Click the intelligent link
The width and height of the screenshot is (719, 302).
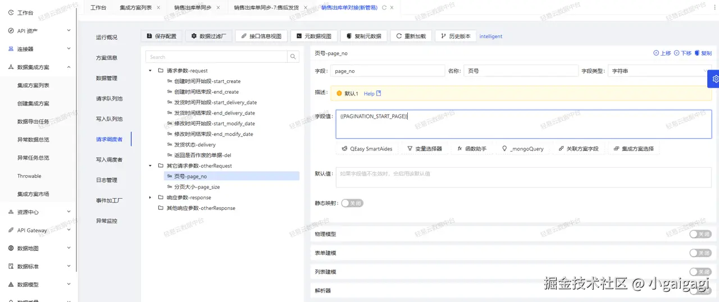(x=491, y=36)
